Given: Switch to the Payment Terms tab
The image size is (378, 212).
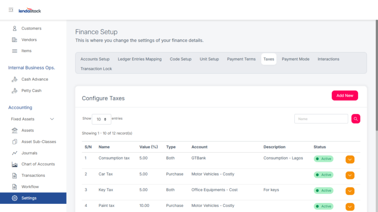Looking at the screenshot, I should [x=241, y=59].
